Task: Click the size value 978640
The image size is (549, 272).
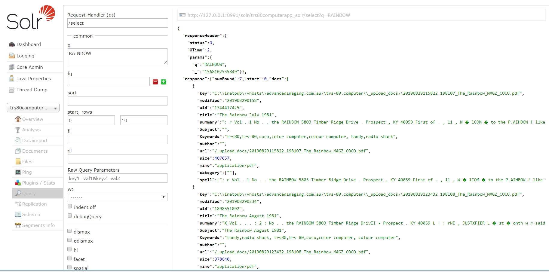Action: 222,259
